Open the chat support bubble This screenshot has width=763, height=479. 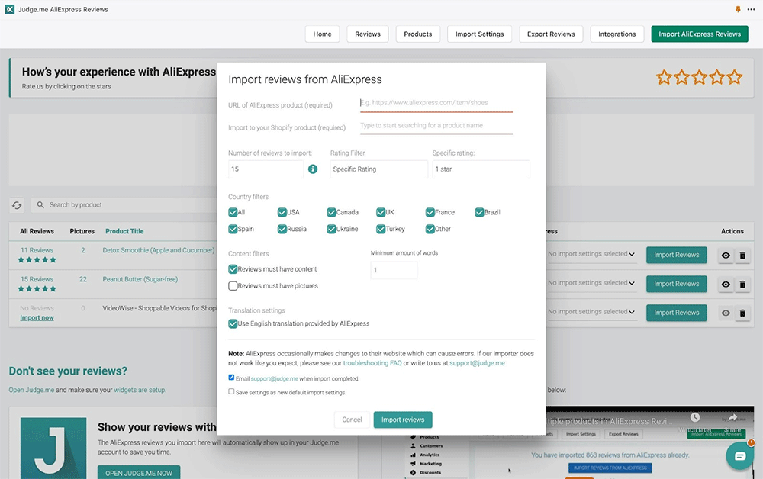(x=739, y=455)
